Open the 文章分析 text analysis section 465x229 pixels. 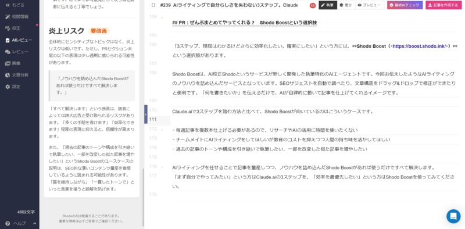click(x=17, y=75)
